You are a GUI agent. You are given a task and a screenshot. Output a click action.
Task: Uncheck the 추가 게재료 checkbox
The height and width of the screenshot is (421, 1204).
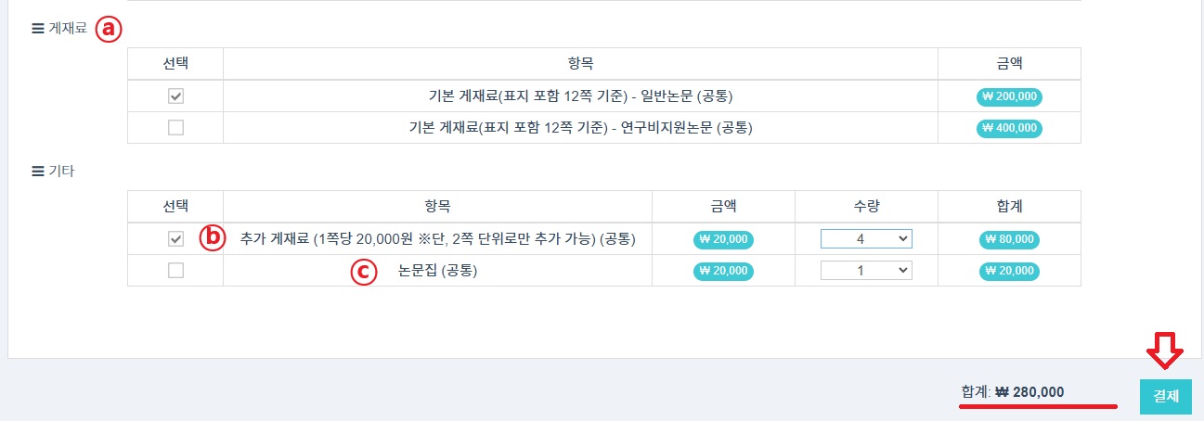175,239
